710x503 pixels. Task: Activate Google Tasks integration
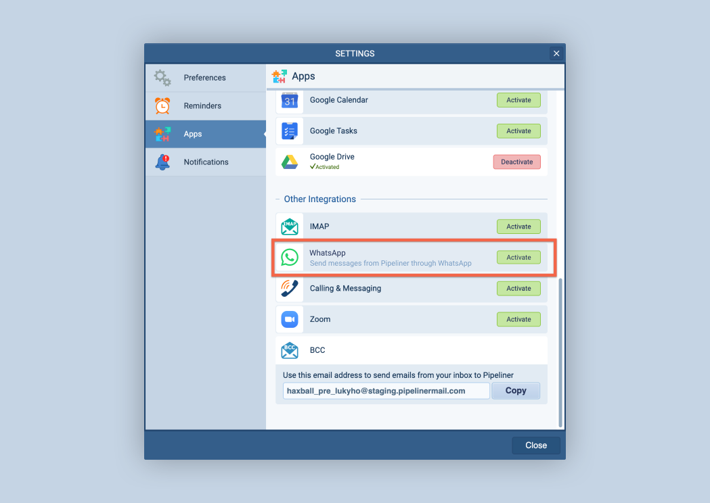coord(518,131)
